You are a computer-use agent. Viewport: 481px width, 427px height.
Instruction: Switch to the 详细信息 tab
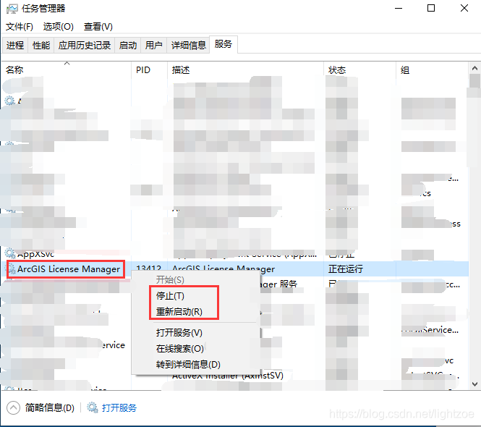point(188,46)
